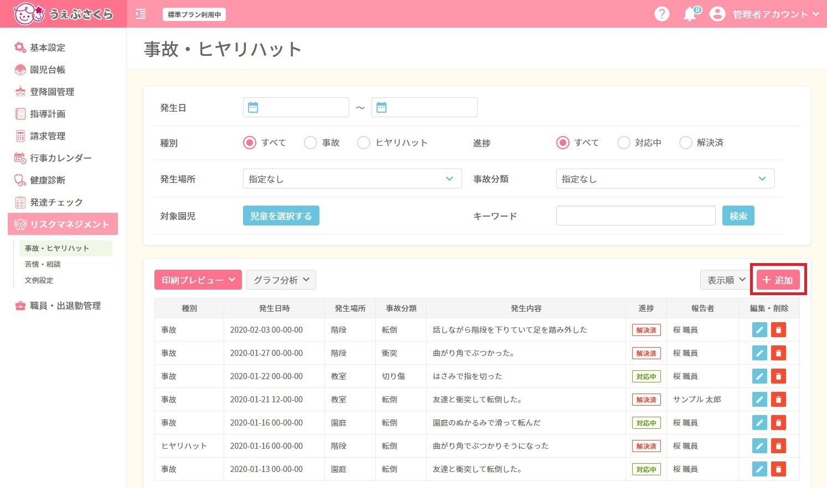Collapse the sidebar with the menu toggle icon
The height and width of the screenshot is (488, 827).
141,14
